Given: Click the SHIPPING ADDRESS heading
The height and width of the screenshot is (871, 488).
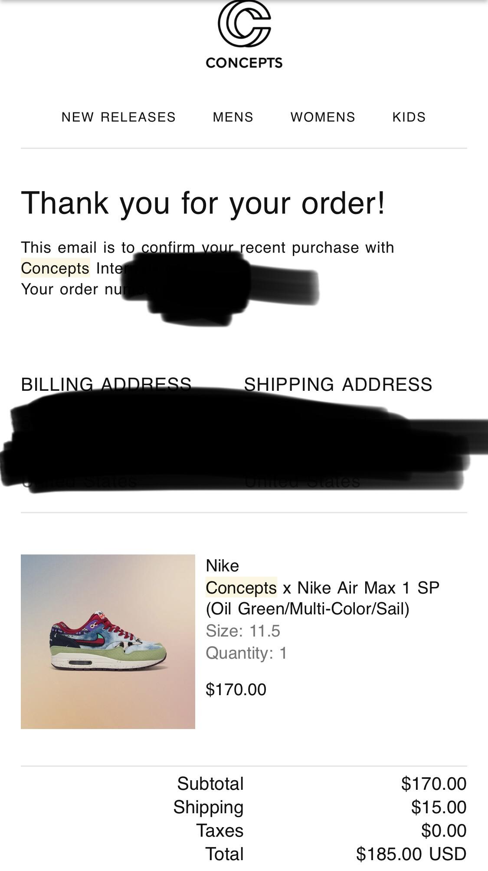Looking at the screenshot, I should tap(338, 385).
